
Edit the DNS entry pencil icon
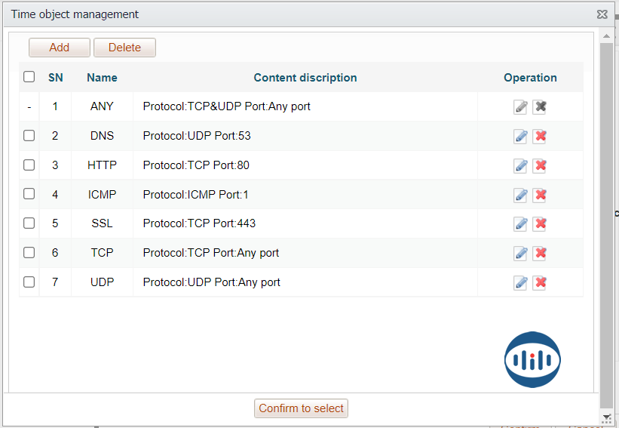(x=520, y=136)
